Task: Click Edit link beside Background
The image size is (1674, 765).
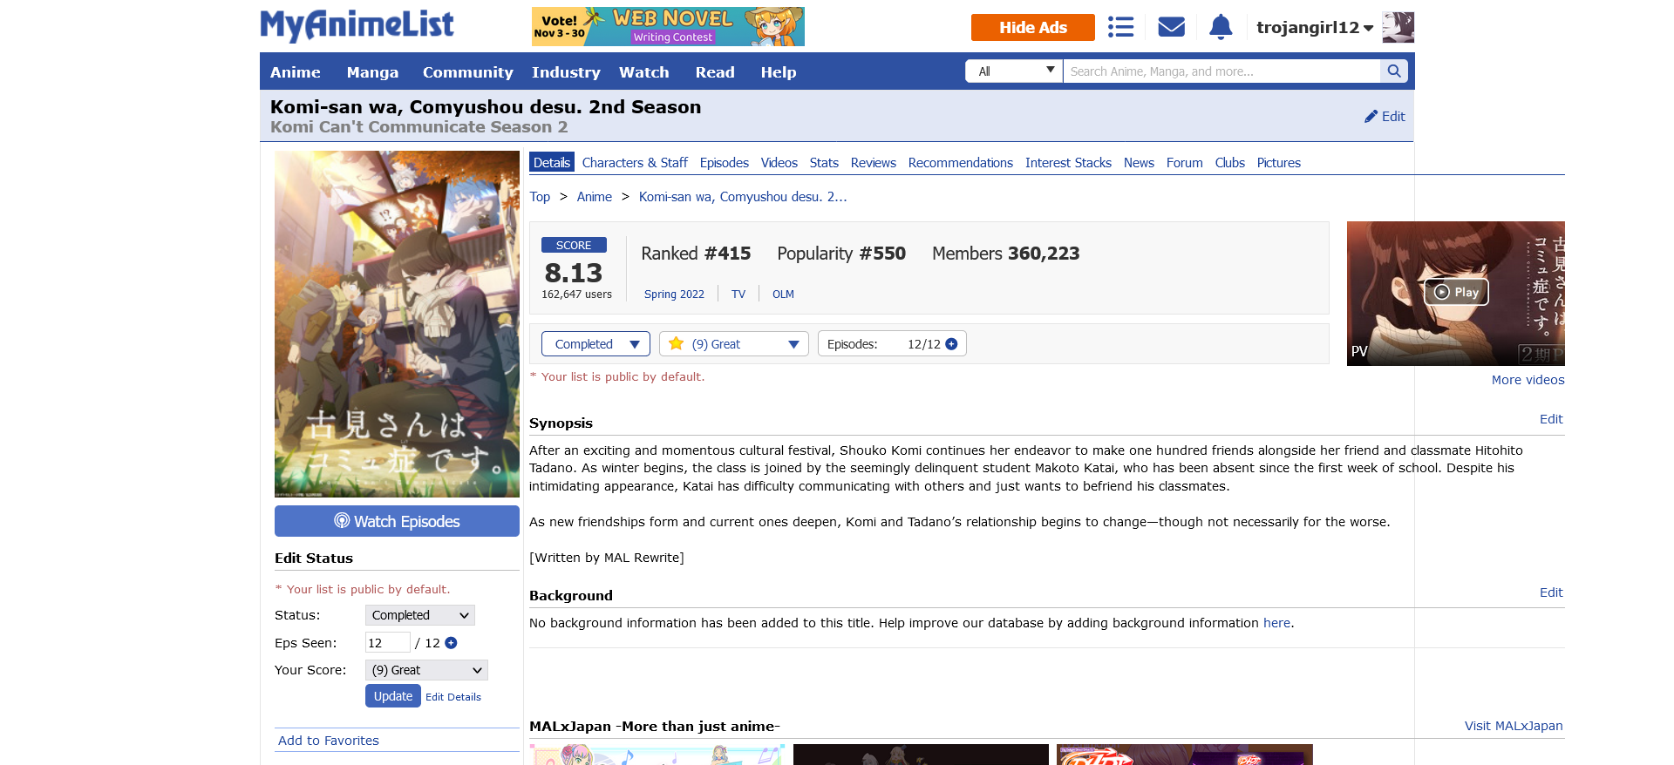Action: [1551, 592]
